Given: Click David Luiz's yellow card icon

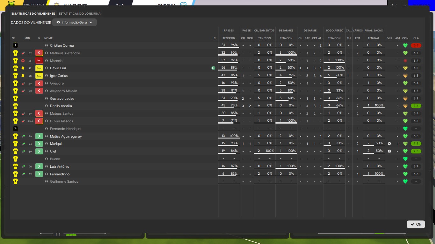Looking at the screenshot, I should tap(23, 68).
